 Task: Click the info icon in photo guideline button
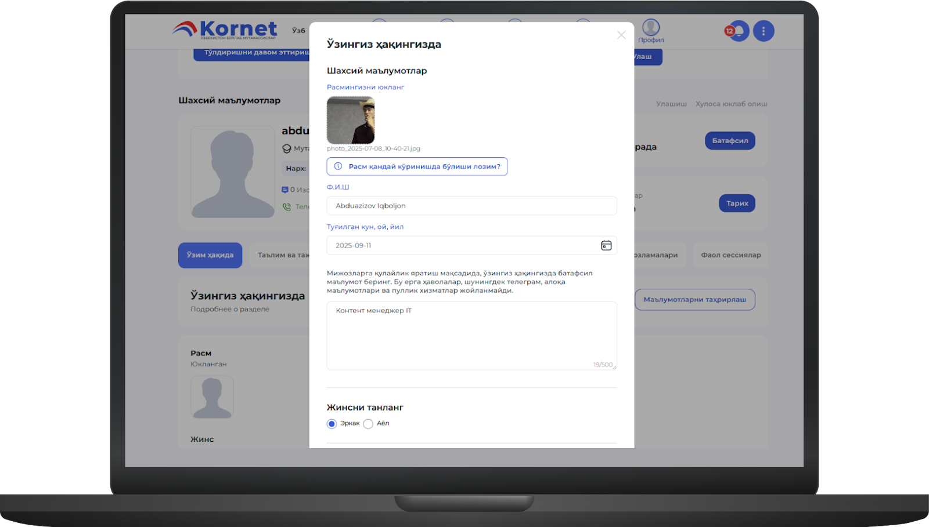pyautogui.click(x=338, y=166)
